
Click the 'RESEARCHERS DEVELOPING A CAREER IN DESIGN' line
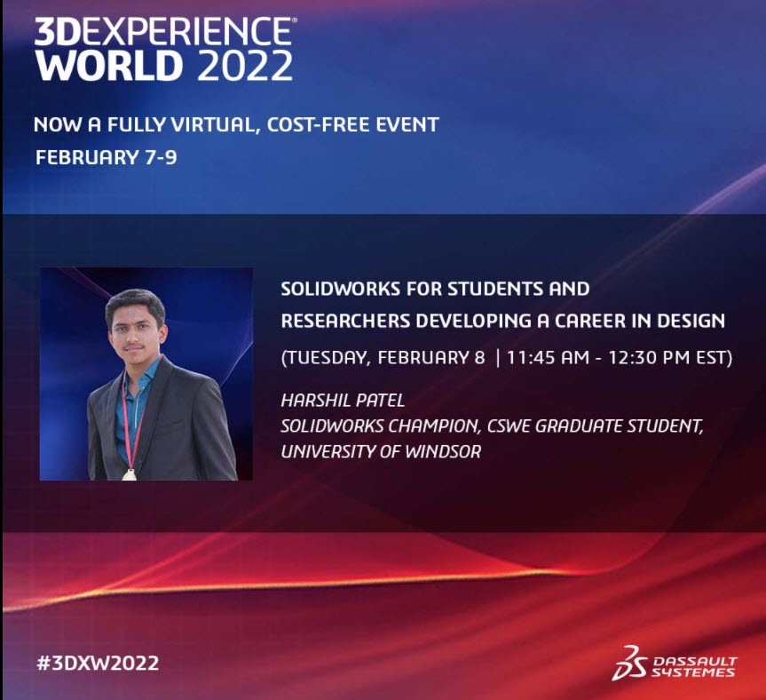click(502, 321)
